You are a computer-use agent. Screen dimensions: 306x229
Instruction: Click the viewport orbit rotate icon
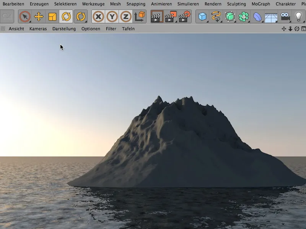[x=297, y=29]
